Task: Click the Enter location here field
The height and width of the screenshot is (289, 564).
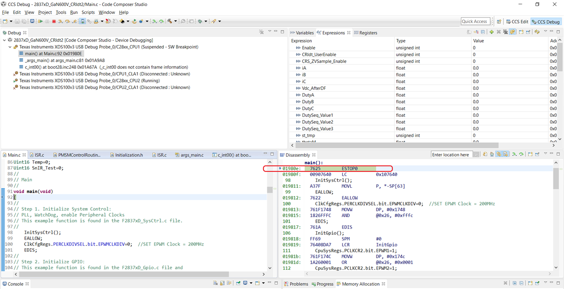Action: click(451, 155)
